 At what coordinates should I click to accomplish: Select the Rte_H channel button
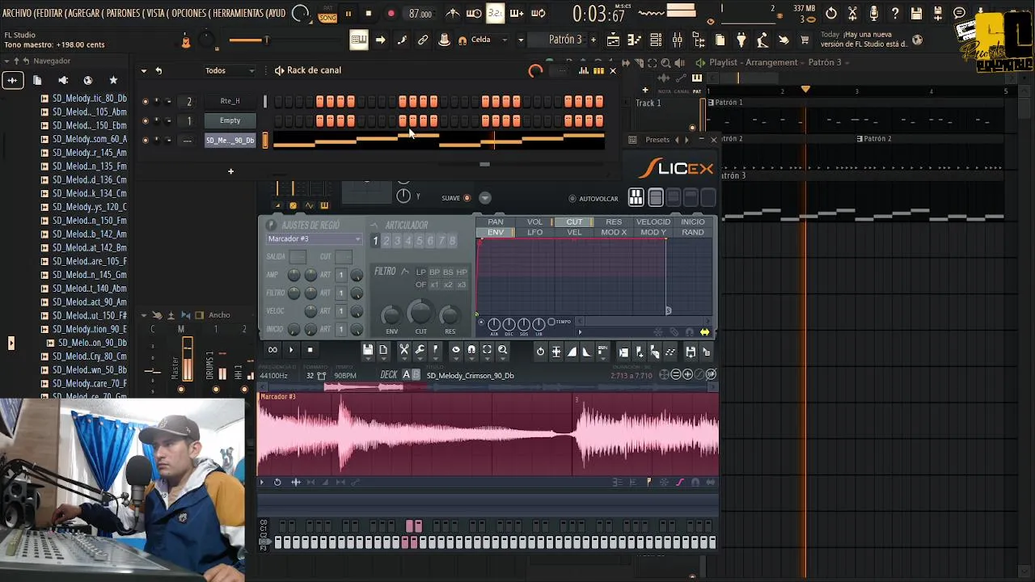(x=230, y=101)
